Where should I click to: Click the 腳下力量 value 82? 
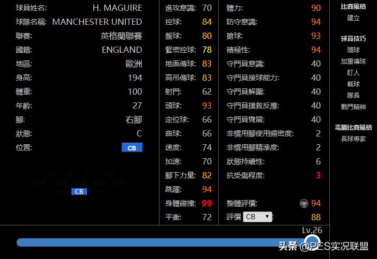coord(207,175)
